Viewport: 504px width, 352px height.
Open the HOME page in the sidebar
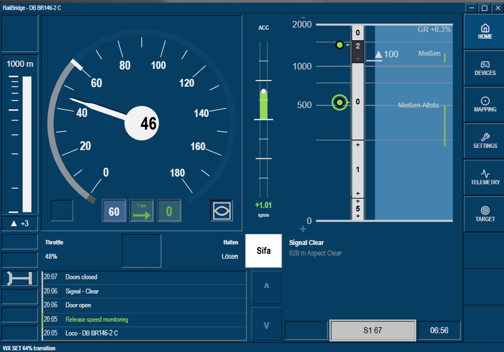tap(484, 32)
